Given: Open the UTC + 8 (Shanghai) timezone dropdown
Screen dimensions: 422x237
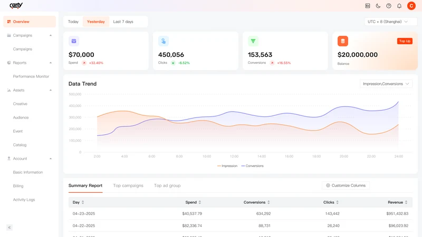Looking at the screenshot, I should pyautogui.click(x=391, y=22).
